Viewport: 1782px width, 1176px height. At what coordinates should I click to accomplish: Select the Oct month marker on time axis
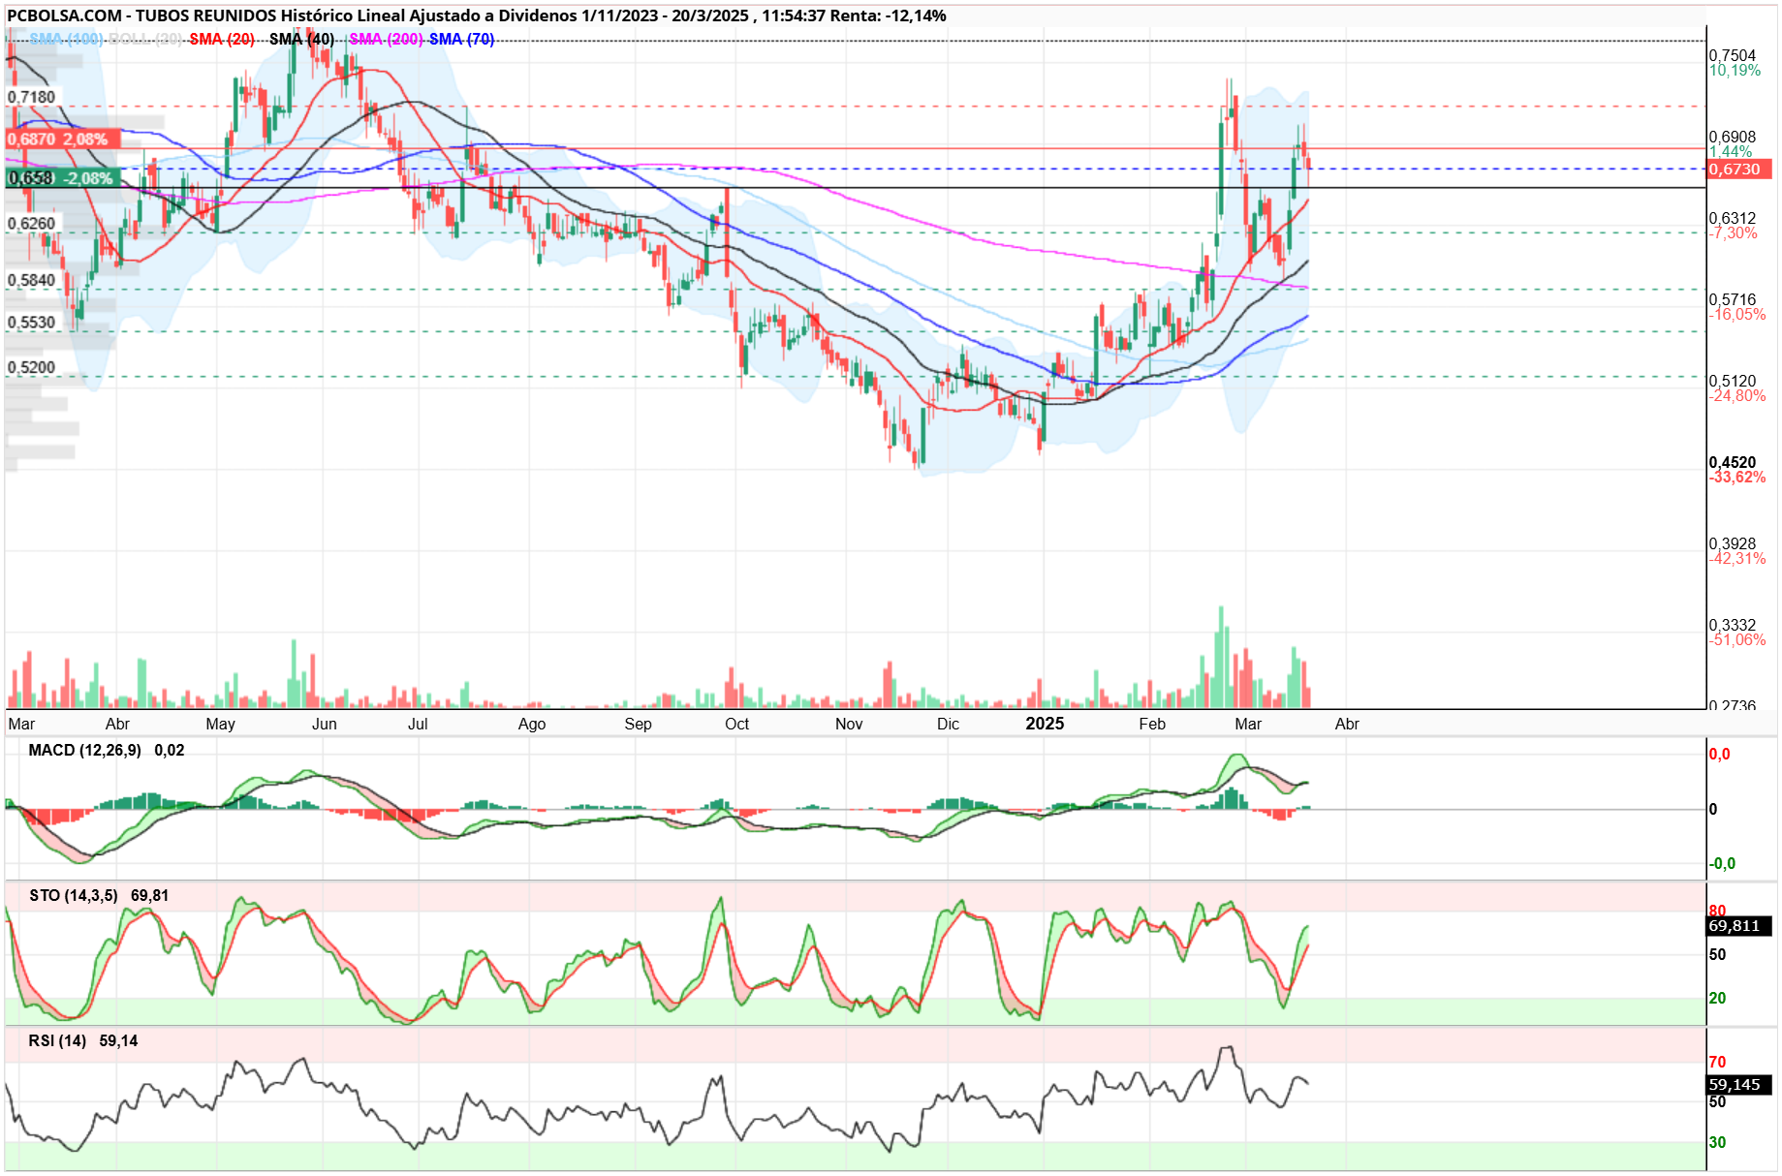pos(736,724)
